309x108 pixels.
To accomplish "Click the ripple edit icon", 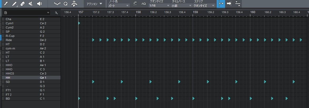I will 238,4.
